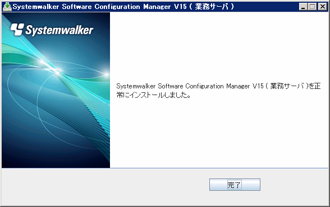The width and height of the screenshot is (330, 207).
Task: Click the installation success message text
Action: (x=218, y=91)
